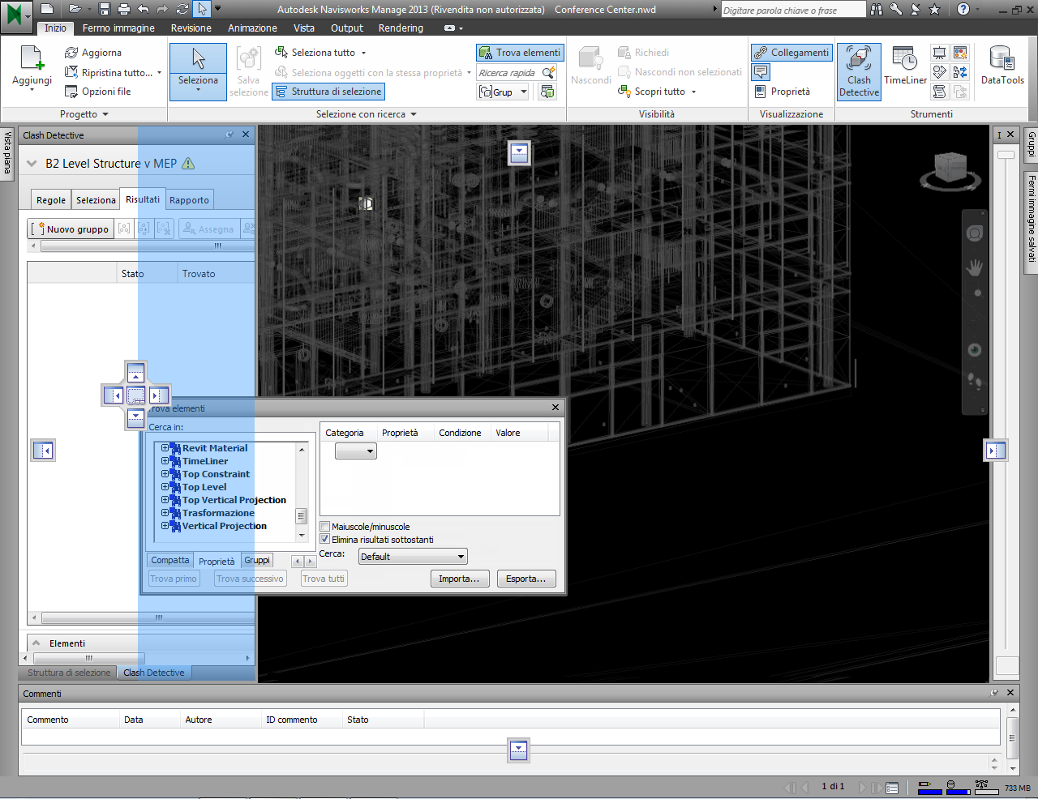The height and width of the screenshot is (799, 1038).
Task: Open the Clash Detective tool
Action: click(x=859, y=71)
